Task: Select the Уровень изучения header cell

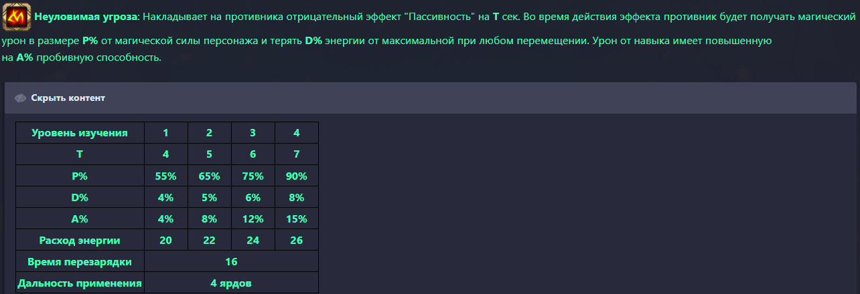Action: coord(80,133)
